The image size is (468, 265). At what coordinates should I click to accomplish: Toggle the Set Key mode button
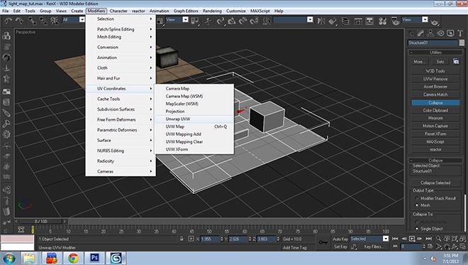tap(340, 247)
